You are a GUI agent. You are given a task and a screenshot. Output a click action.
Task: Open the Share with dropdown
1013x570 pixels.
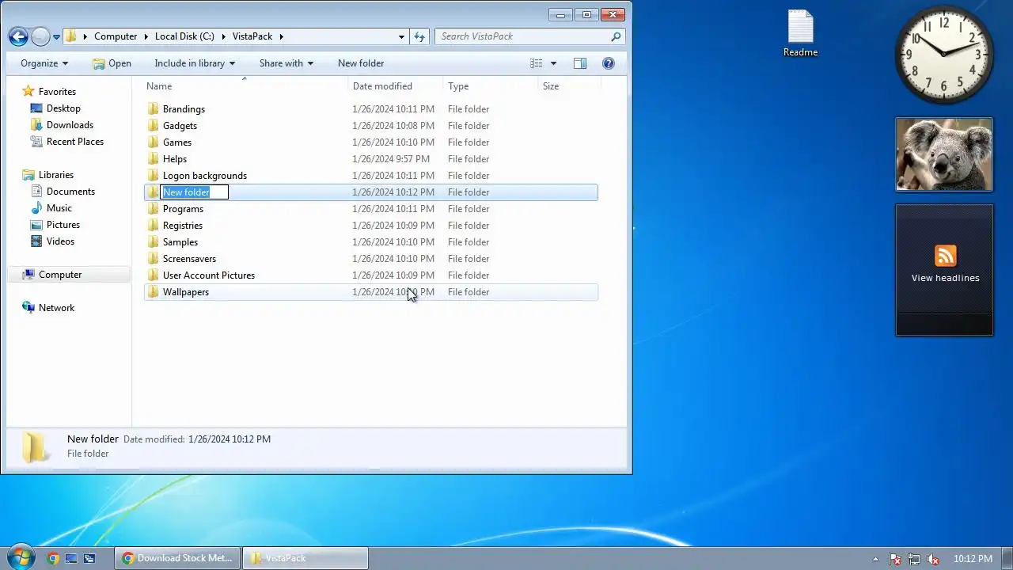[286, 63]
